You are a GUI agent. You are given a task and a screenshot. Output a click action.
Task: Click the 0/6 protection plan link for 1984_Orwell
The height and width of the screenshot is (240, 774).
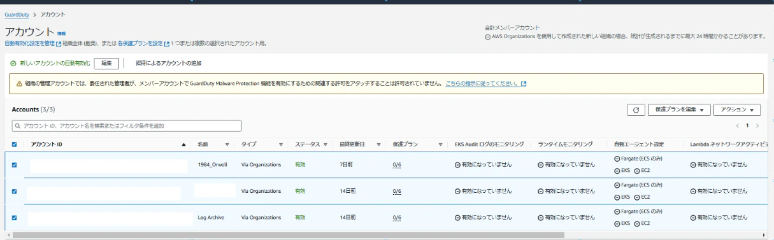pyautogui.click(x=397, y=164)
